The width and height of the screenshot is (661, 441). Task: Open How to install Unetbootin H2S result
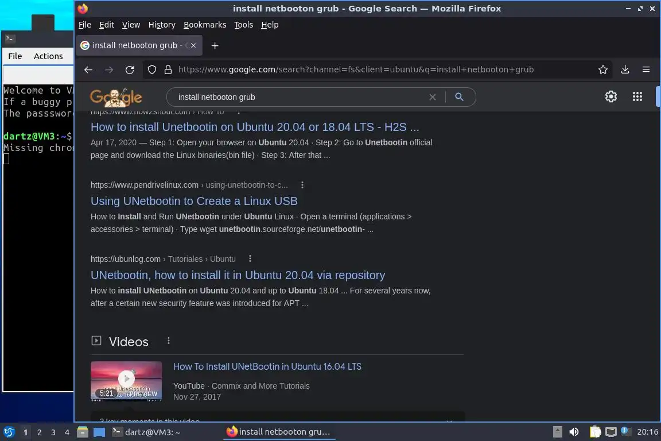point(255,127)
